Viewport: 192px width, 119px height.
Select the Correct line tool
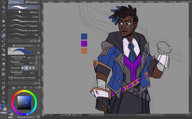pos(3,102)
